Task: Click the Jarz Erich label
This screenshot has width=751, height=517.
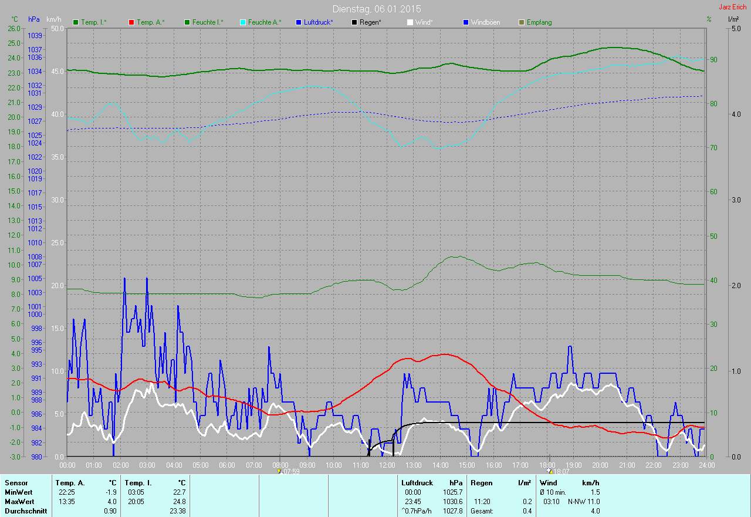Action: click(733, 7)
